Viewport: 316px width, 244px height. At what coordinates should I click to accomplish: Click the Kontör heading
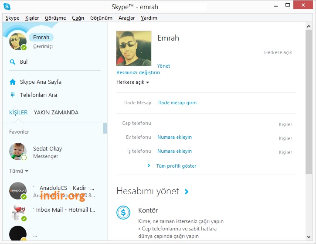point(148,210)
